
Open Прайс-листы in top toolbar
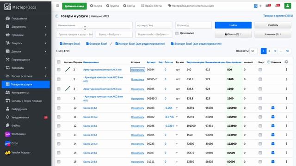(x=151, y=6)
